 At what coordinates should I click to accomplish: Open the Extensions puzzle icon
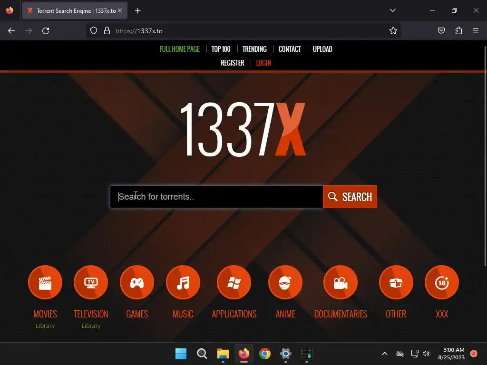click(x=458, y=30)
